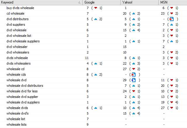Select the 'wholesale dvd distributors' keyword

pos(25,86)
